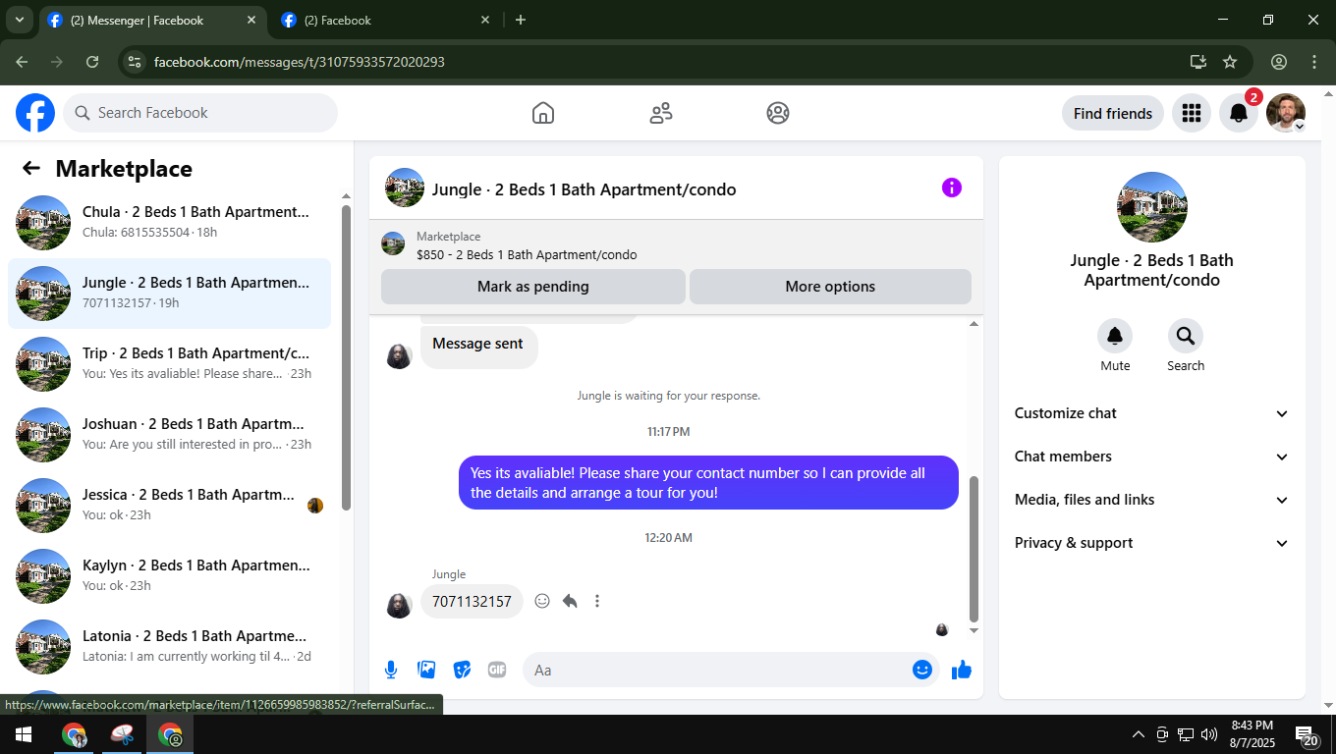This screenshot has width=1336, height=754.
Task: Choose a GIF
Action: (497, 670)
